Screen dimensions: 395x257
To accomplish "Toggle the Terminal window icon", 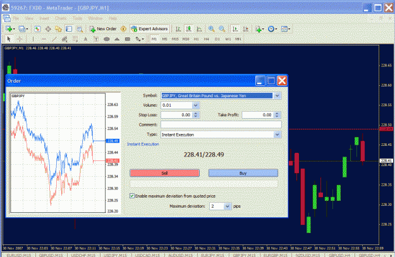I will pos(69,29).
